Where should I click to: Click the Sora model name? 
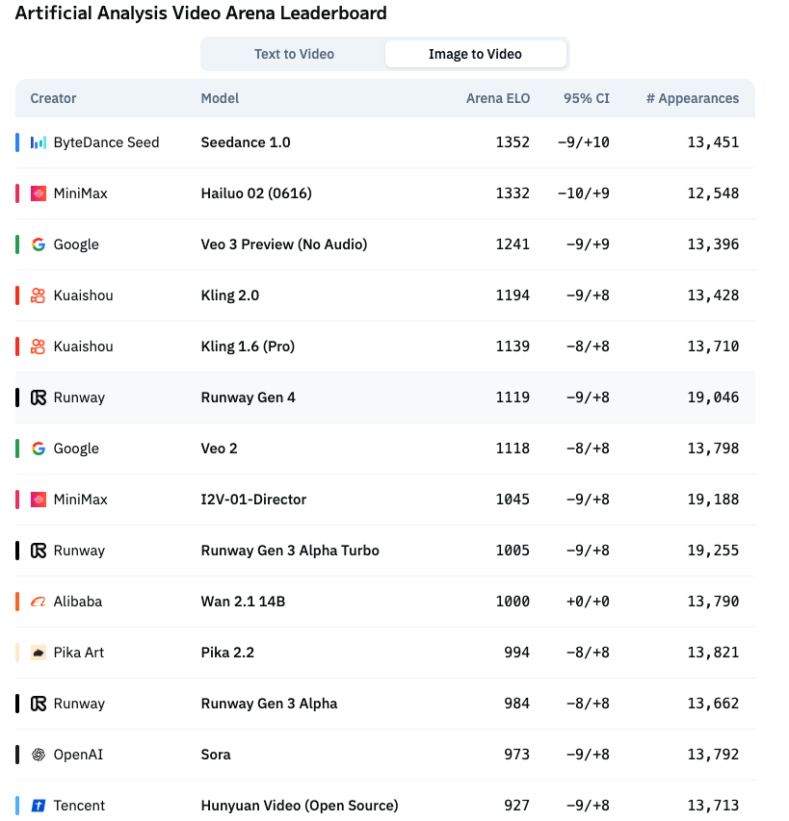[216, 755]
